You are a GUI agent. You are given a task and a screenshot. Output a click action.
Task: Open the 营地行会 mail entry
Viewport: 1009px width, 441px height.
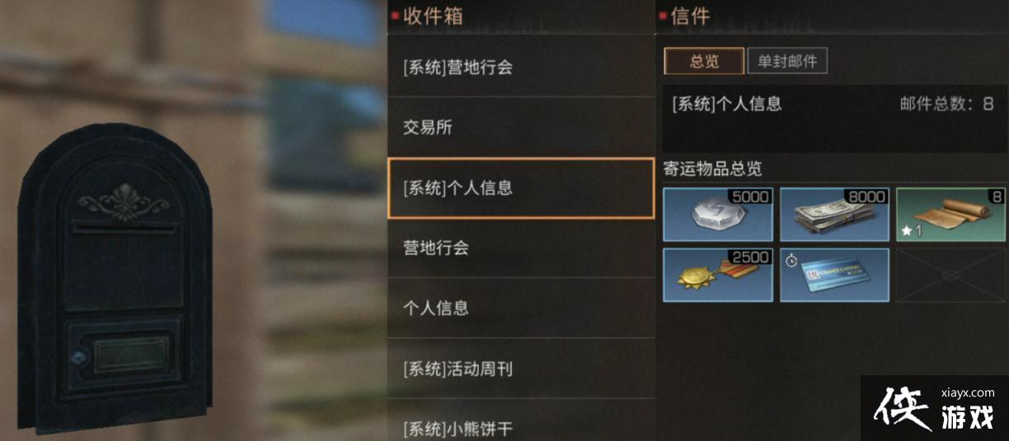tap(521, 248)
